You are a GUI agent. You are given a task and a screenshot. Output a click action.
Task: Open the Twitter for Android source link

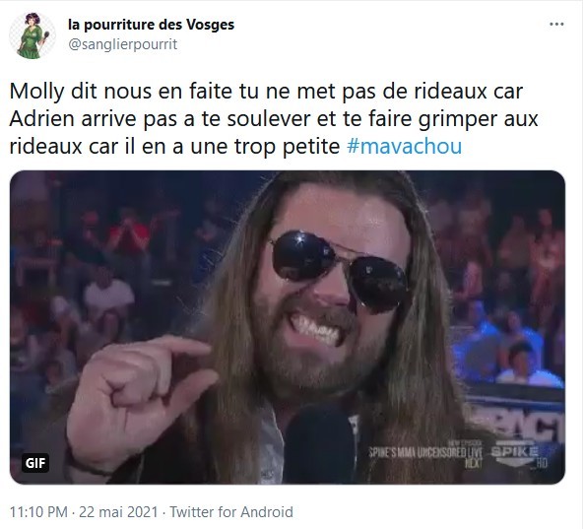point(231,512)
